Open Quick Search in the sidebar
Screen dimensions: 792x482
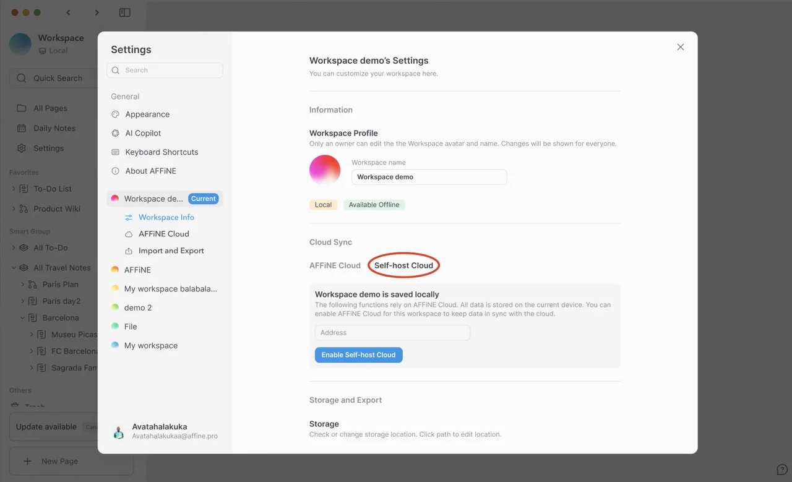53,78
